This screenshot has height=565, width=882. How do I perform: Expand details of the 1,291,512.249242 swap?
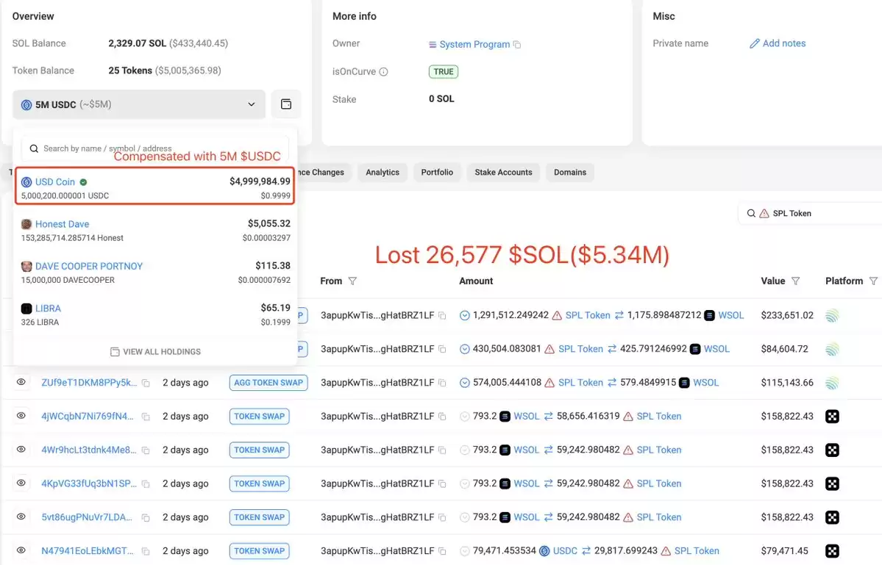pyautogui.click(x=465, y=316)
